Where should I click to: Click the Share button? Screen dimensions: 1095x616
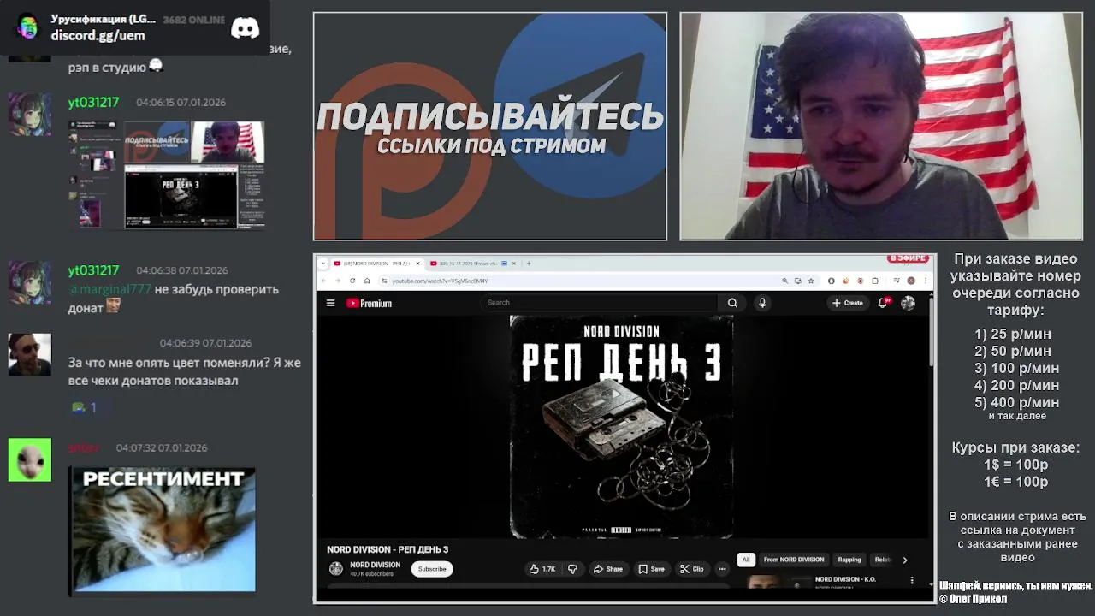coord(607,569)
